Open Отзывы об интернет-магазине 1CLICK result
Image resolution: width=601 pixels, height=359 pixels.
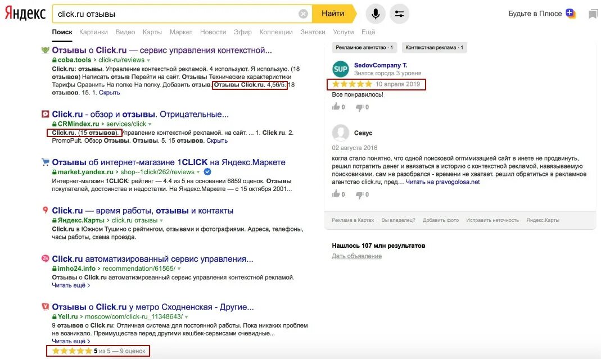pyautogui.click(x=169, y=162)
